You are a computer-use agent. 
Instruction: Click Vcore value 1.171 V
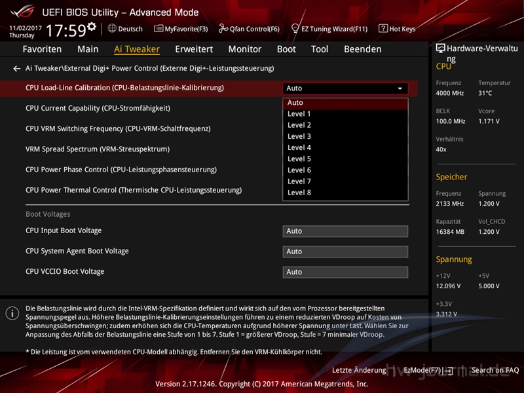coord(489,121)
